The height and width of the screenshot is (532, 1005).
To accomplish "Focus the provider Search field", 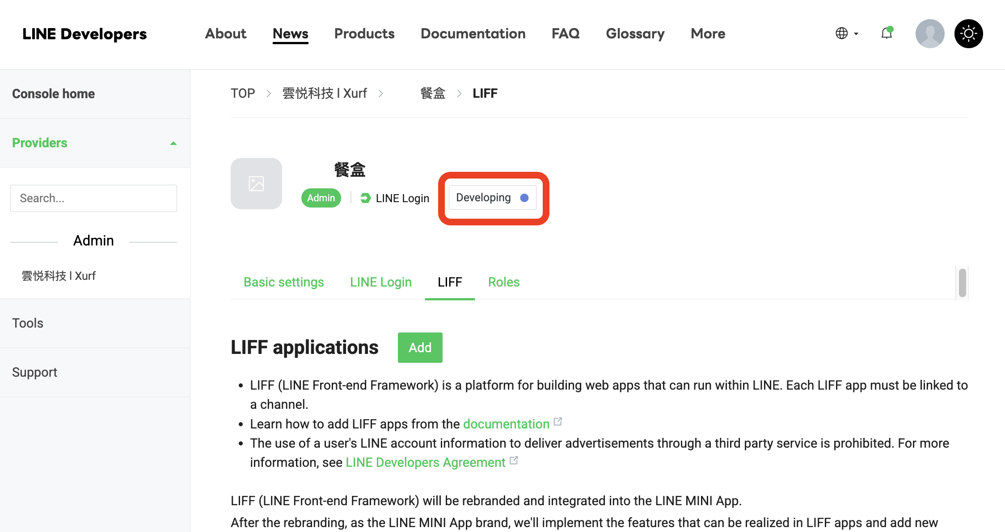I will click(93, 198).
